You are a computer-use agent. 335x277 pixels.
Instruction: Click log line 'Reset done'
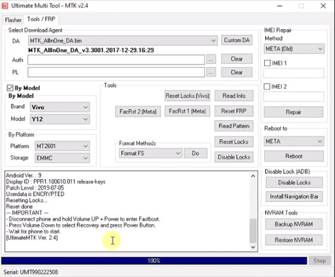(x=19, y=206)
